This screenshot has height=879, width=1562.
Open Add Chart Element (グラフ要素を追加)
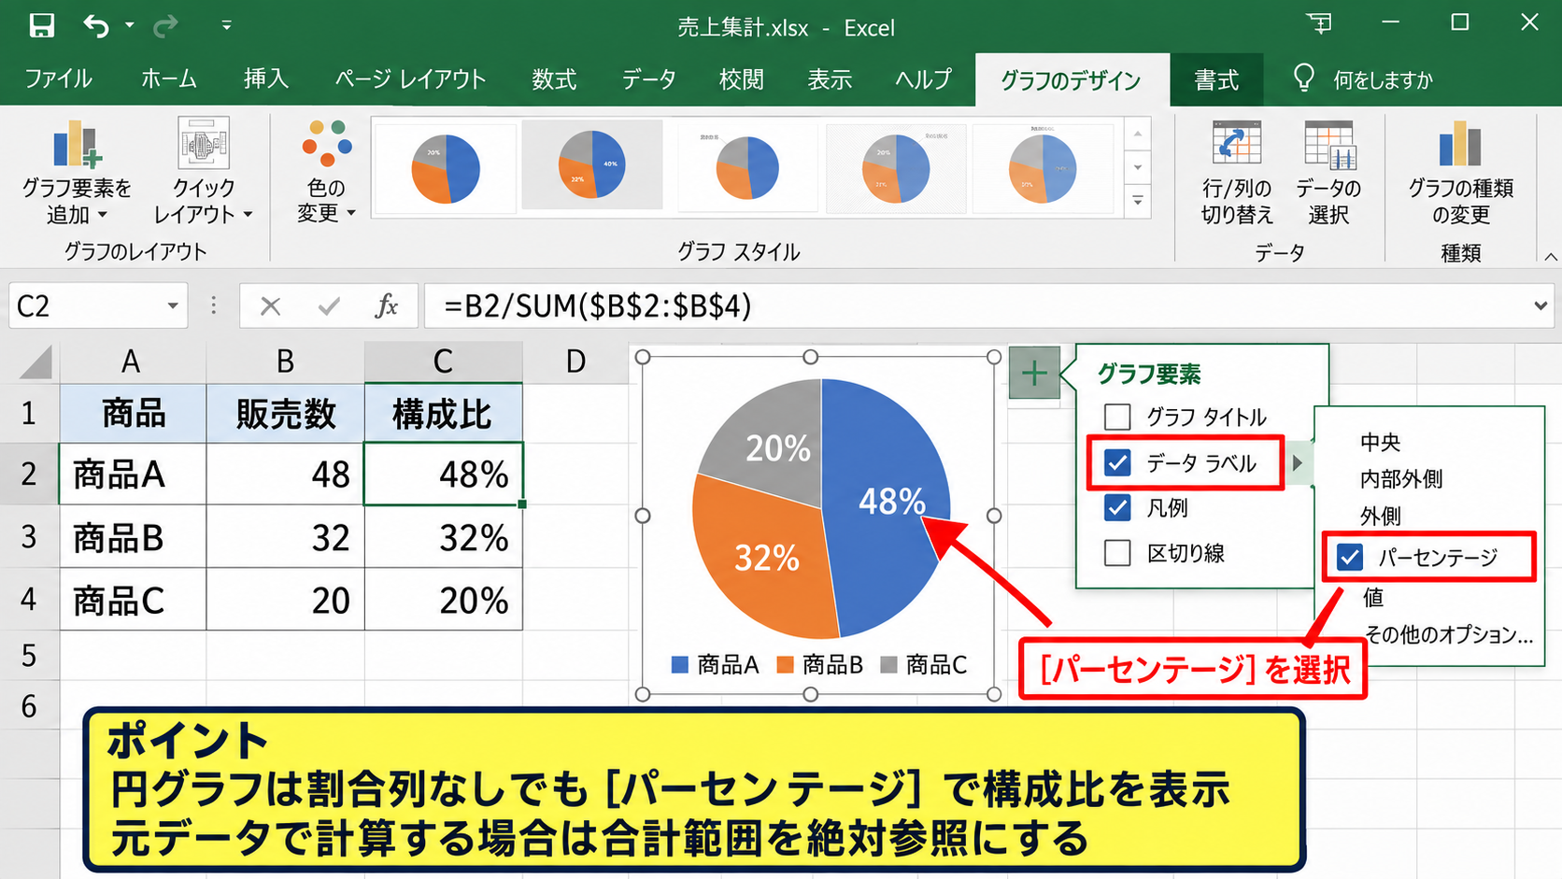click(77, 173)
